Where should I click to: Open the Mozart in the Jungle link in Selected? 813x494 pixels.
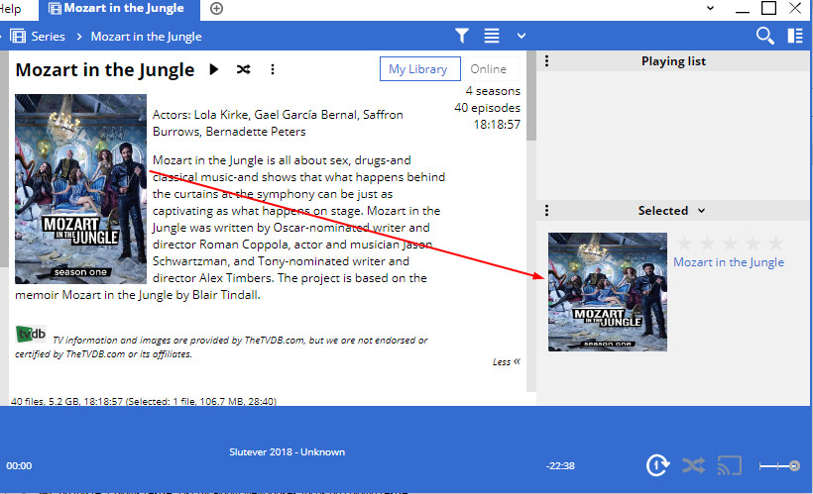coord(729,262)
